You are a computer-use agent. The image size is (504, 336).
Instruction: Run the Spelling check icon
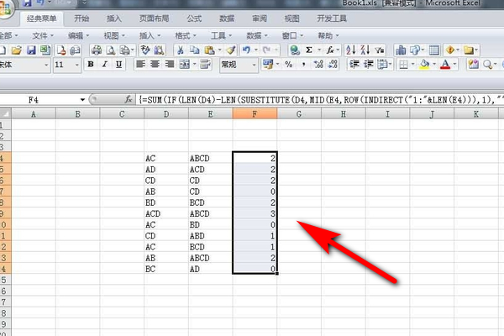(x=145, y=50)
